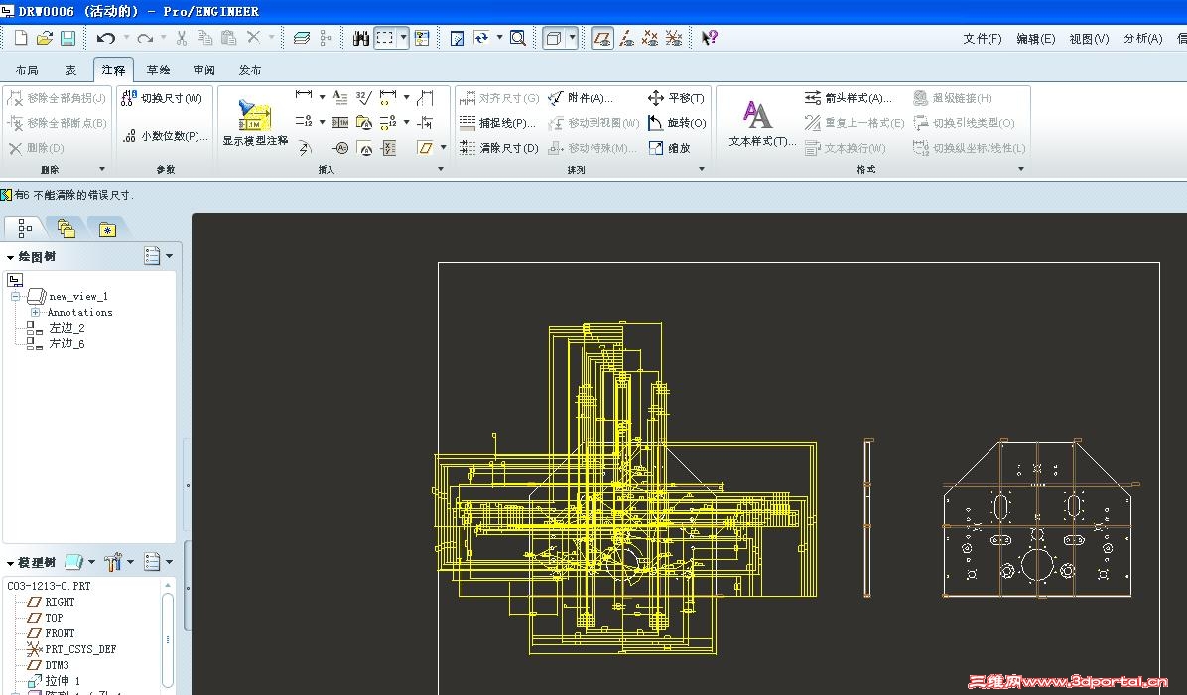Click 箭头样式(A)... button

[848, 98]
